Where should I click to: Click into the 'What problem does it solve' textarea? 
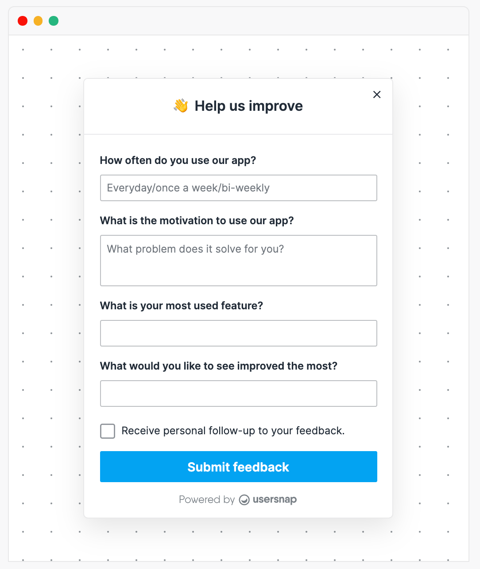[239, 261]
